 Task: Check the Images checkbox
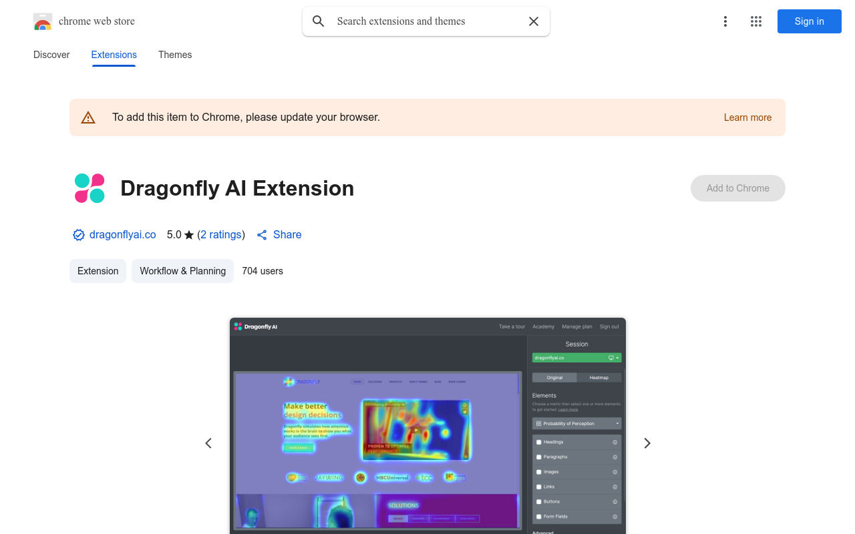[x=539, y=472]
